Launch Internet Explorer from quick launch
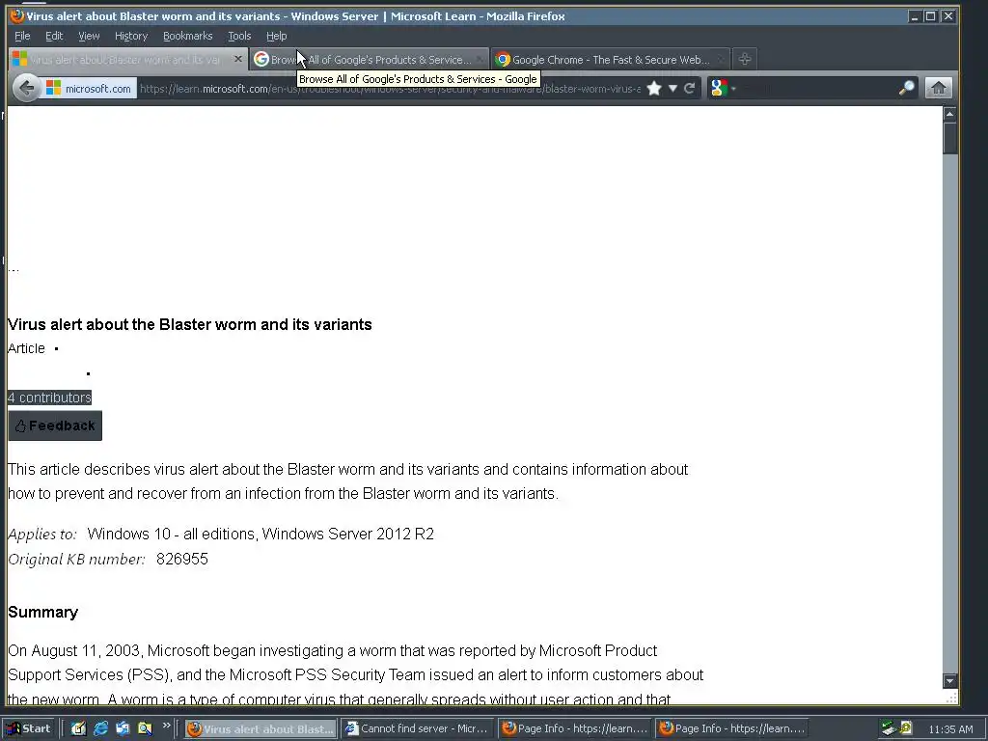This screenshot has height=741, width=988. pos(100,728)
